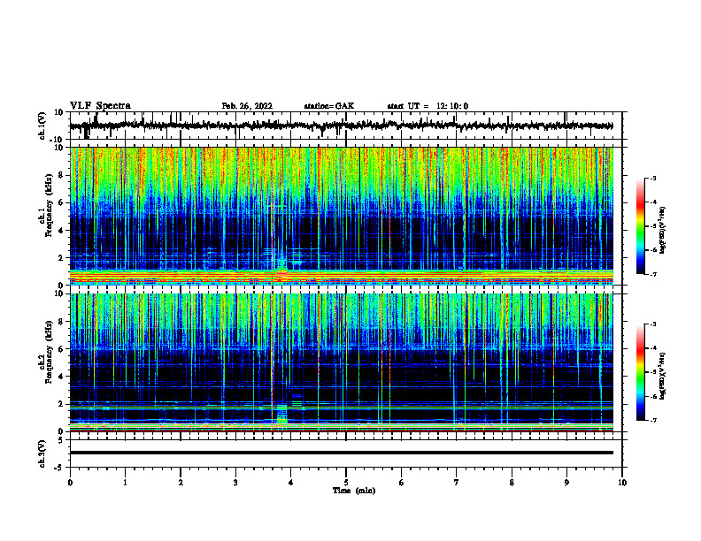Click the burst near 3.8 min in ch.2 spectrogram
The image size is (701, 541).
pyautogui.click(x=281, y=415)
